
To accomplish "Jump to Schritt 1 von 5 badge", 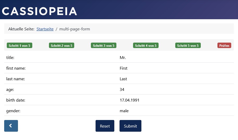I will [x=20, y=45].
